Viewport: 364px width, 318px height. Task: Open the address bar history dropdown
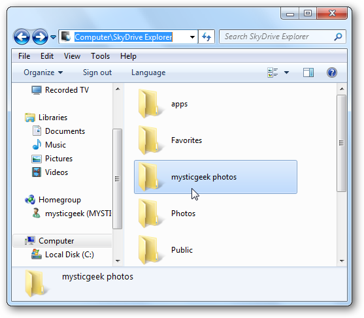pyautogui.click(x=192, y=37)
